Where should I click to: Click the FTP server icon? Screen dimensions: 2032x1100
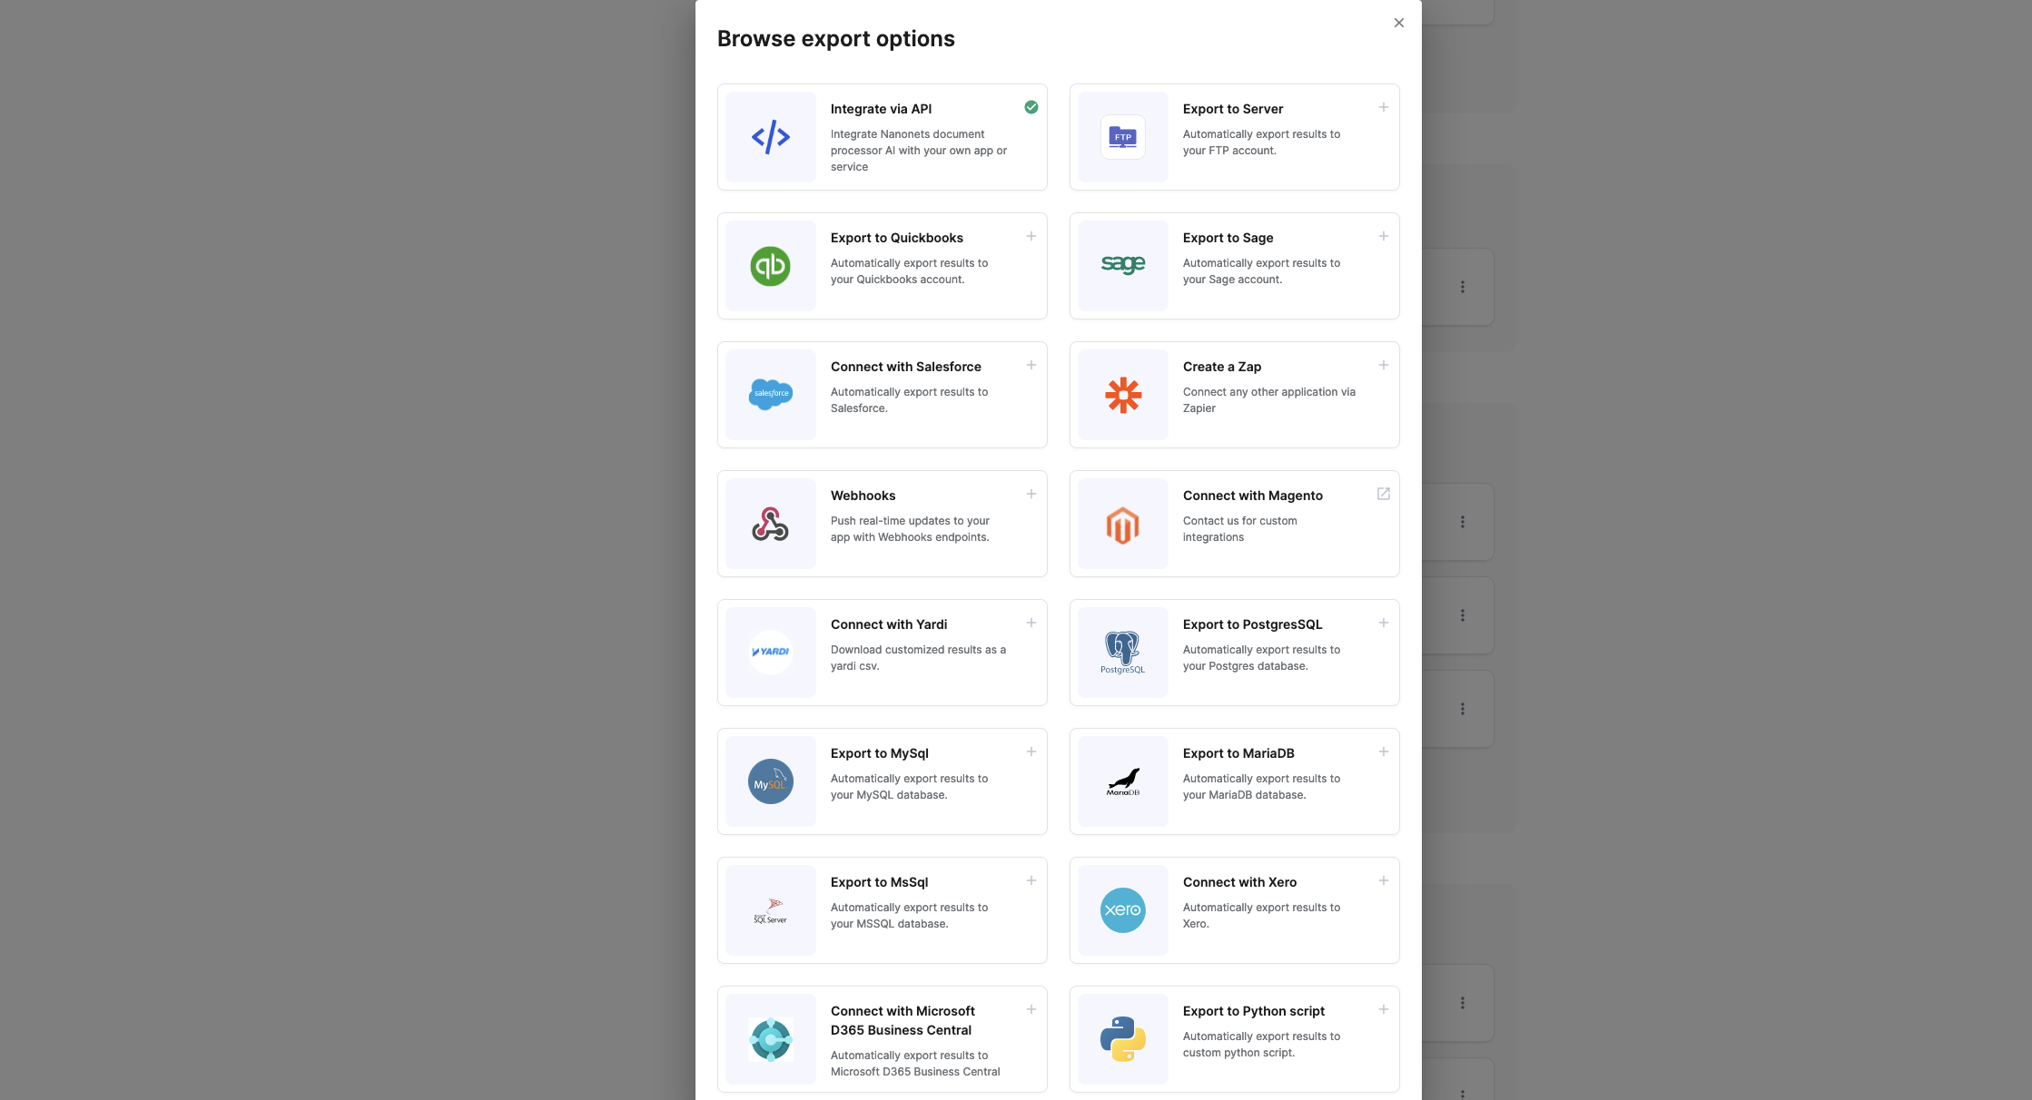(x=1122, y=137)
